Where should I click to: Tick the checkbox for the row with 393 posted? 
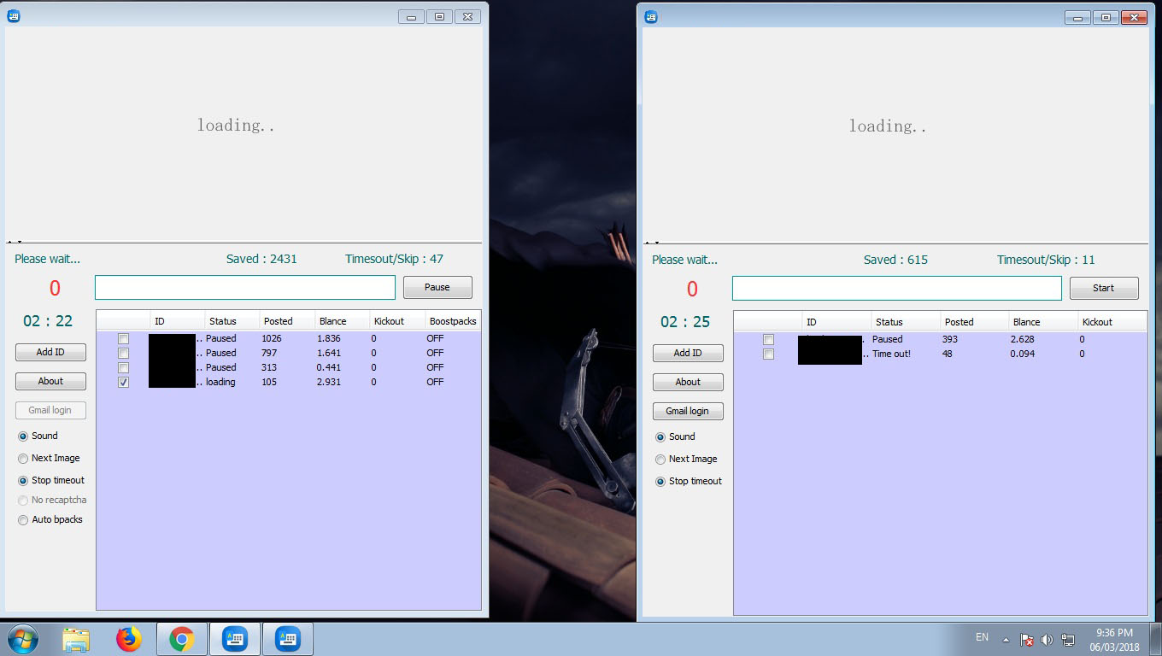tap(769, 340)
